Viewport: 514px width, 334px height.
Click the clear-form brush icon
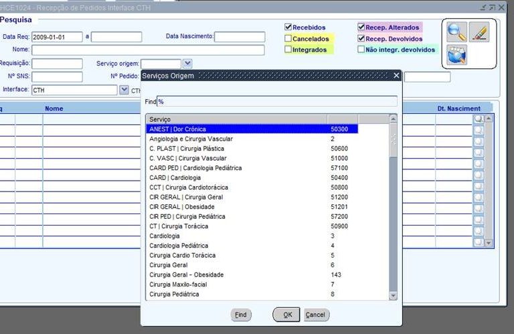[x=479, y=32]
